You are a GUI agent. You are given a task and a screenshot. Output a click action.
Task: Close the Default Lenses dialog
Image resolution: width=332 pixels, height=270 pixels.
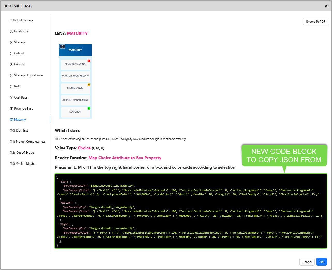coord(326,6)
